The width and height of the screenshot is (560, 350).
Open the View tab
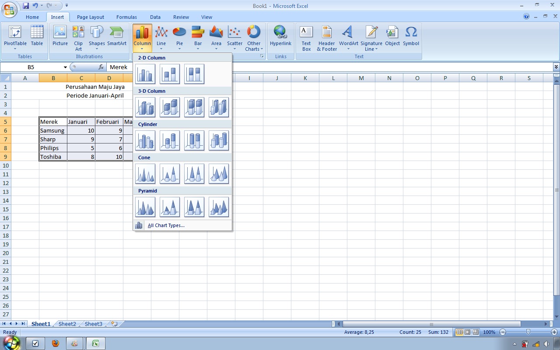click(206, 17)
